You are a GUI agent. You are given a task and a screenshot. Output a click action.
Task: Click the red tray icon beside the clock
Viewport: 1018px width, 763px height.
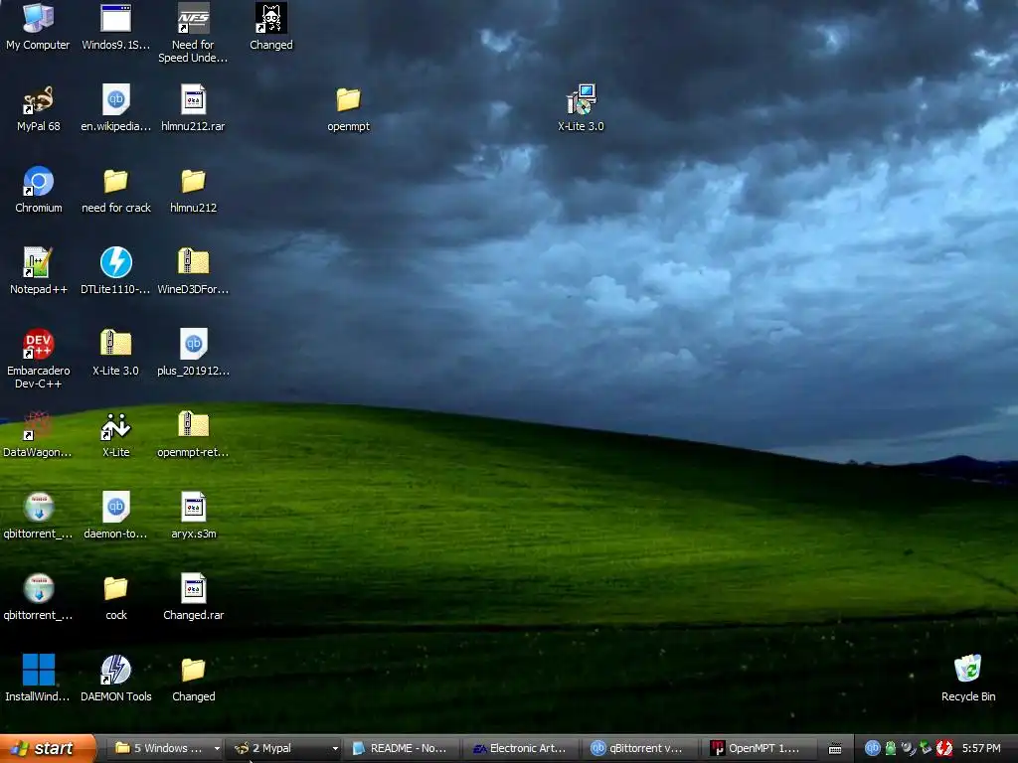coord(944,748)
